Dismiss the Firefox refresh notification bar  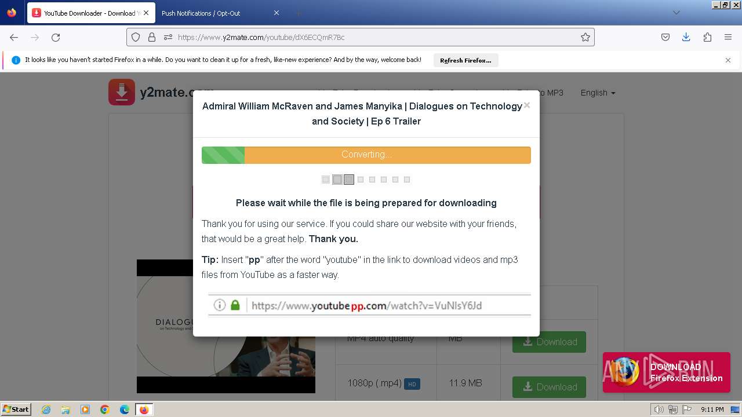click(728, 60)
